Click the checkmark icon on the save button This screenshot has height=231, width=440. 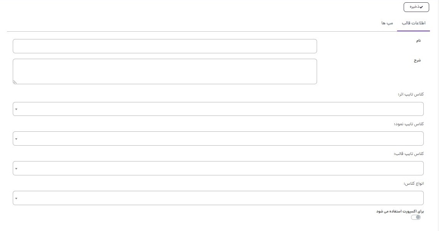421,7
